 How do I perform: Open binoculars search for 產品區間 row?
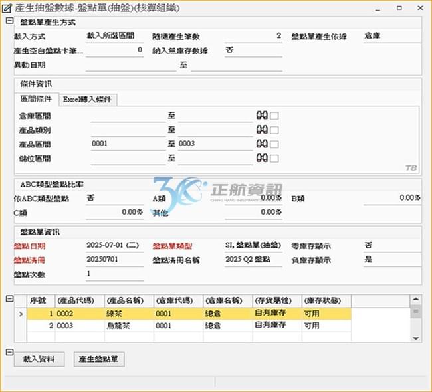click(x=261, y=144)
